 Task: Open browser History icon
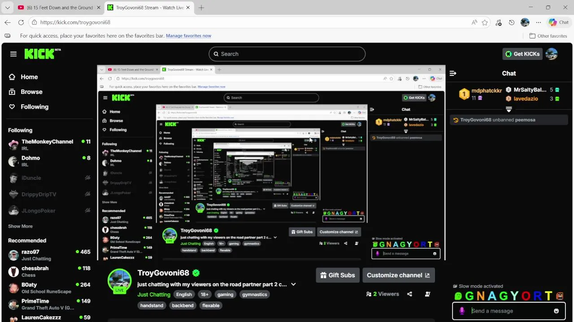click(x=512, y=22)
